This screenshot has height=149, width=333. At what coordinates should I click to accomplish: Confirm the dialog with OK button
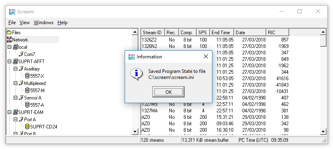pos(168,92)
